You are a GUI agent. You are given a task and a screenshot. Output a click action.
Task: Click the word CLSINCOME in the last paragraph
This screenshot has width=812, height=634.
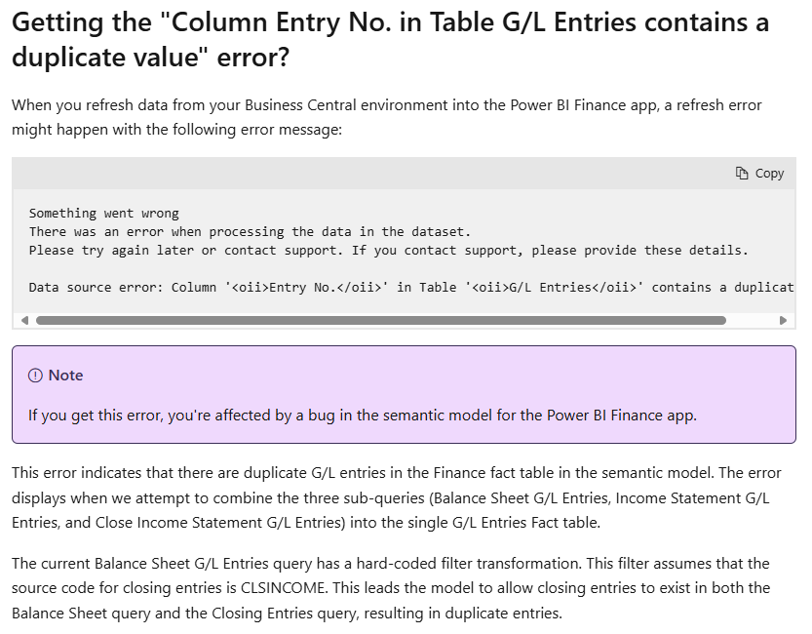coord(283,588)
